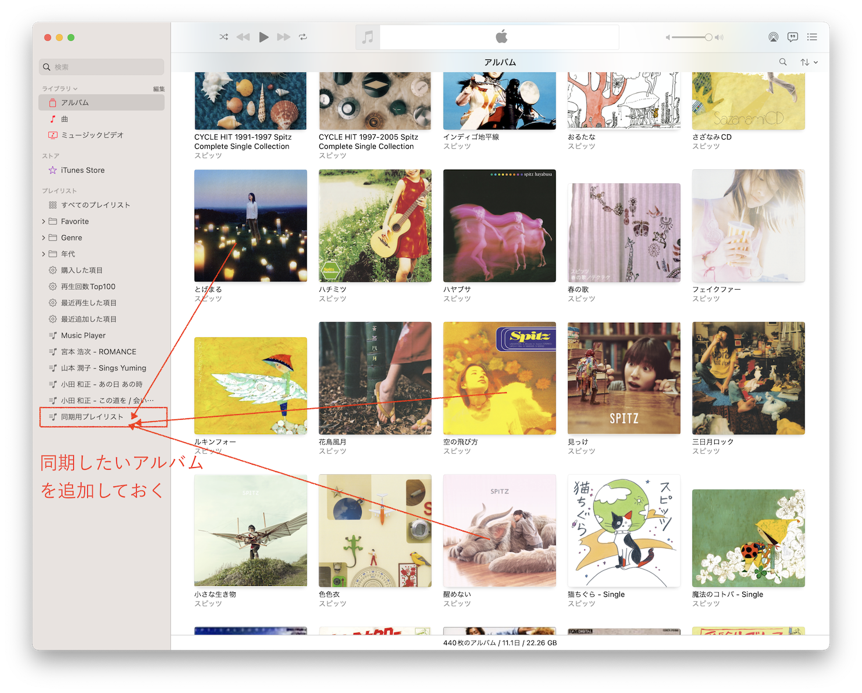Viewport: 862px width, 693px height.
Task: Click the music note artwork placeholder
Action: click(368, 37)
